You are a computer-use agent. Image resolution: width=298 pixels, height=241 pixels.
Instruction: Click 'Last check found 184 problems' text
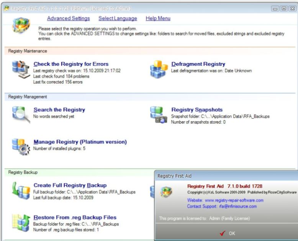click(61, 76)
